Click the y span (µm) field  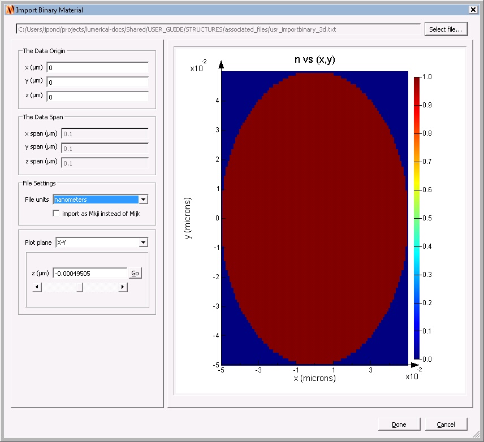105,148
